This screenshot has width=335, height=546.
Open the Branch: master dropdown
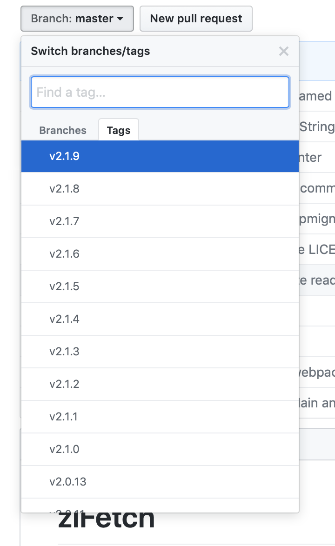(x=76, y=19)
